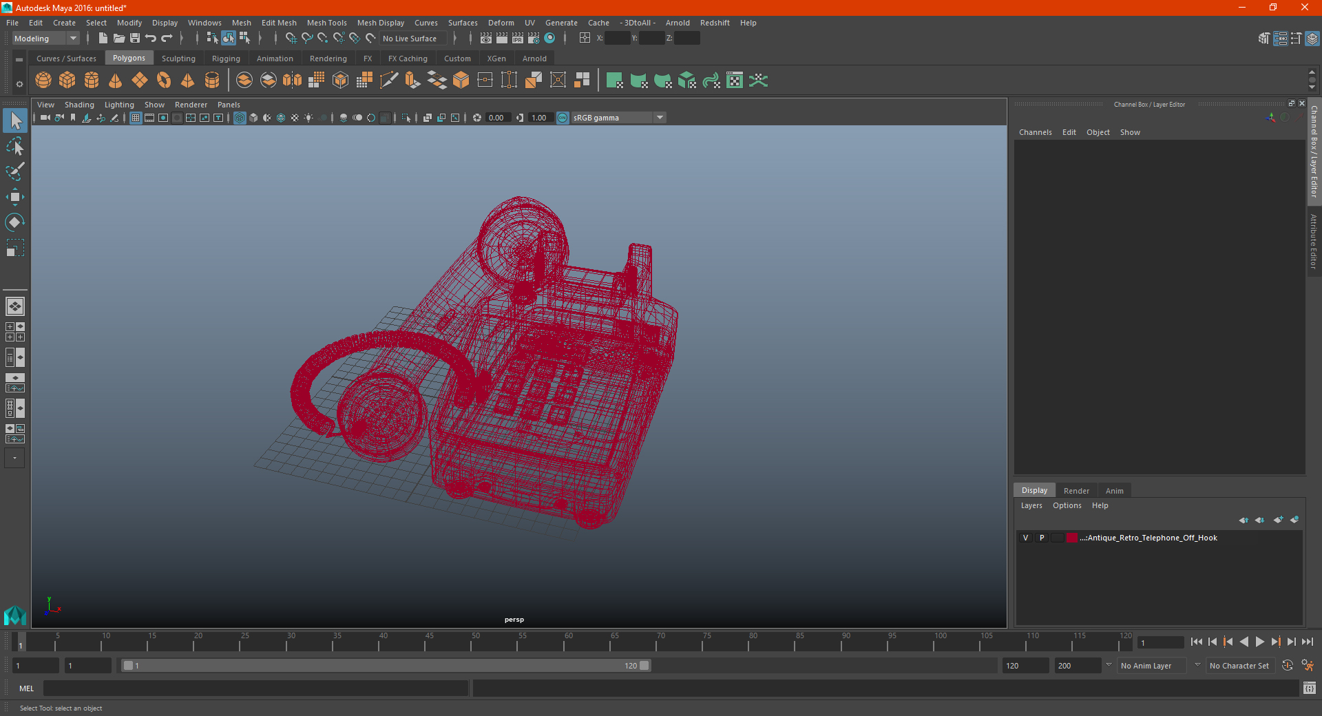Toggle snap to points
Screen dimensions: 1322x716
[x=323, y=39]
